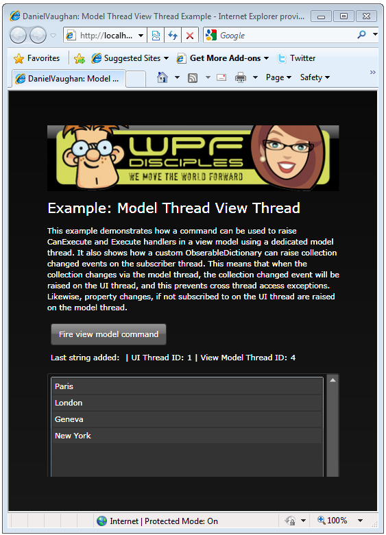The width and height of the screenshot is (386, 535).
Task: Click the Example: Model Thread View Thread heading
Action: pos(174,208)
